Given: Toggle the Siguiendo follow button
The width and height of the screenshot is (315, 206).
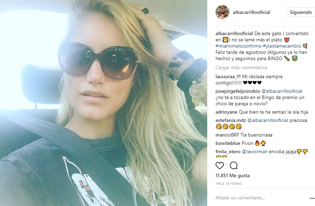Looking at the screenshot, I should [x=300, y=12].
